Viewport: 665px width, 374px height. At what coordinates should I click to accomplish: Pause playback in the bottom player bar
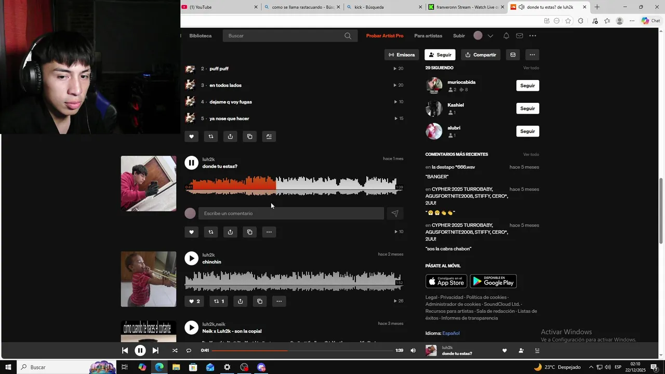click(140, 351)
